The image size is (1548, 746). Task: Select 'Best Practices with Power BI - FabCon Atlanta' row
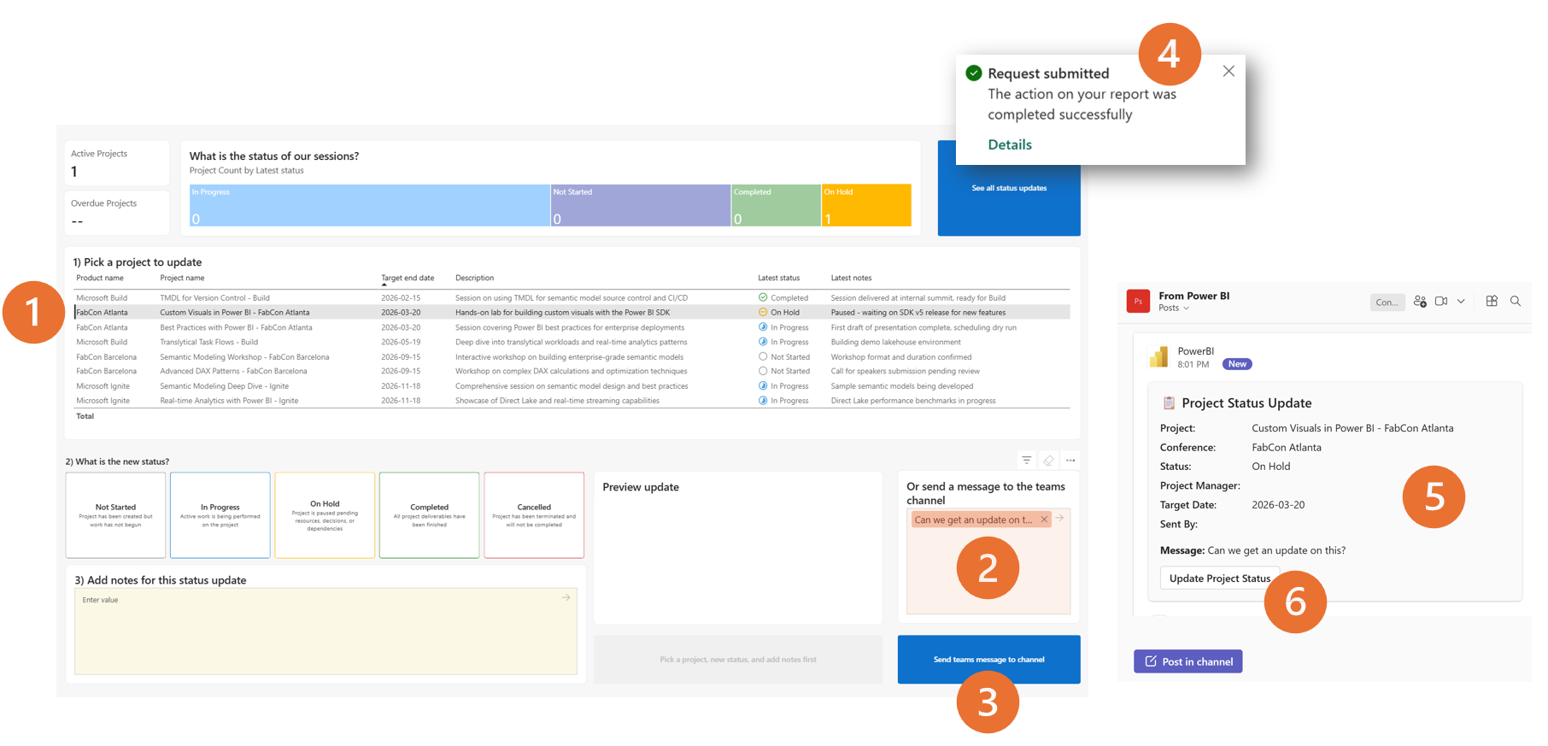pyautogui.click(x=572, y=327)
